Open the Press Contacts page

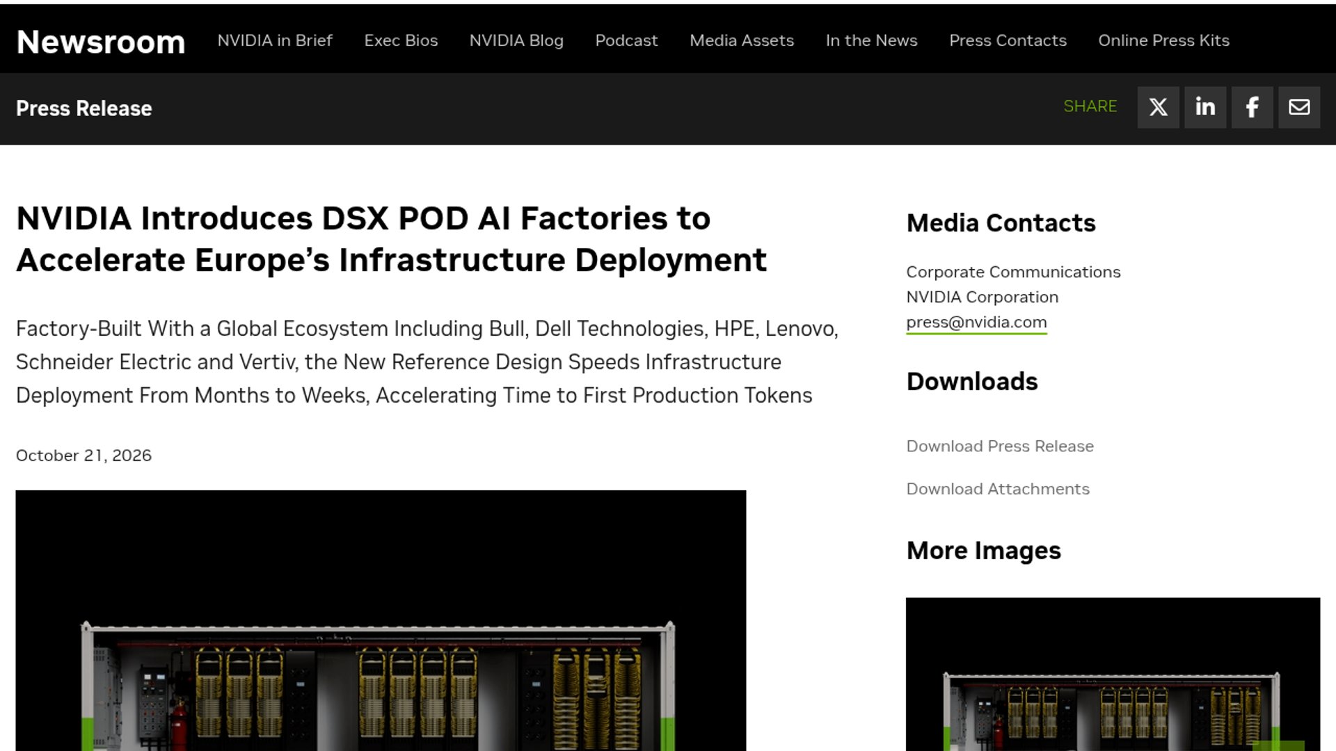click(x=1008, y=40)
